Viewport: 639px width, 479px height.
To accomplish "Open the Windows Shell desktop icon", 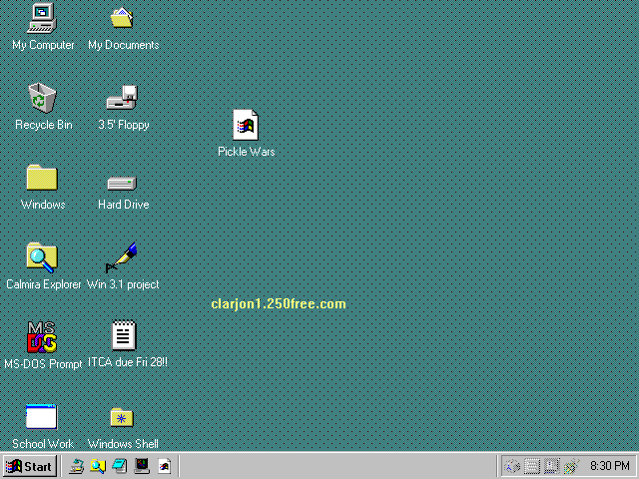I will click(122, 417).
